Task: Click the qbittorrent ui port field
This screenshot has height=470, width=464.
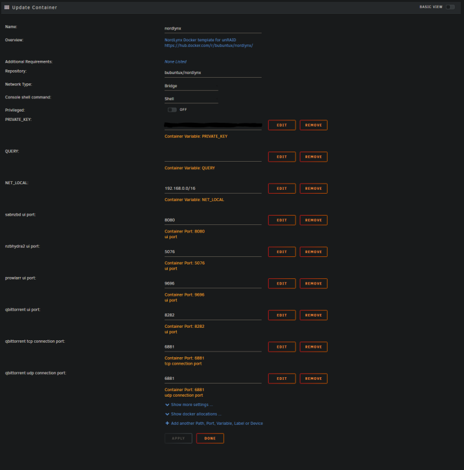Action: click(x=213, y=315)
